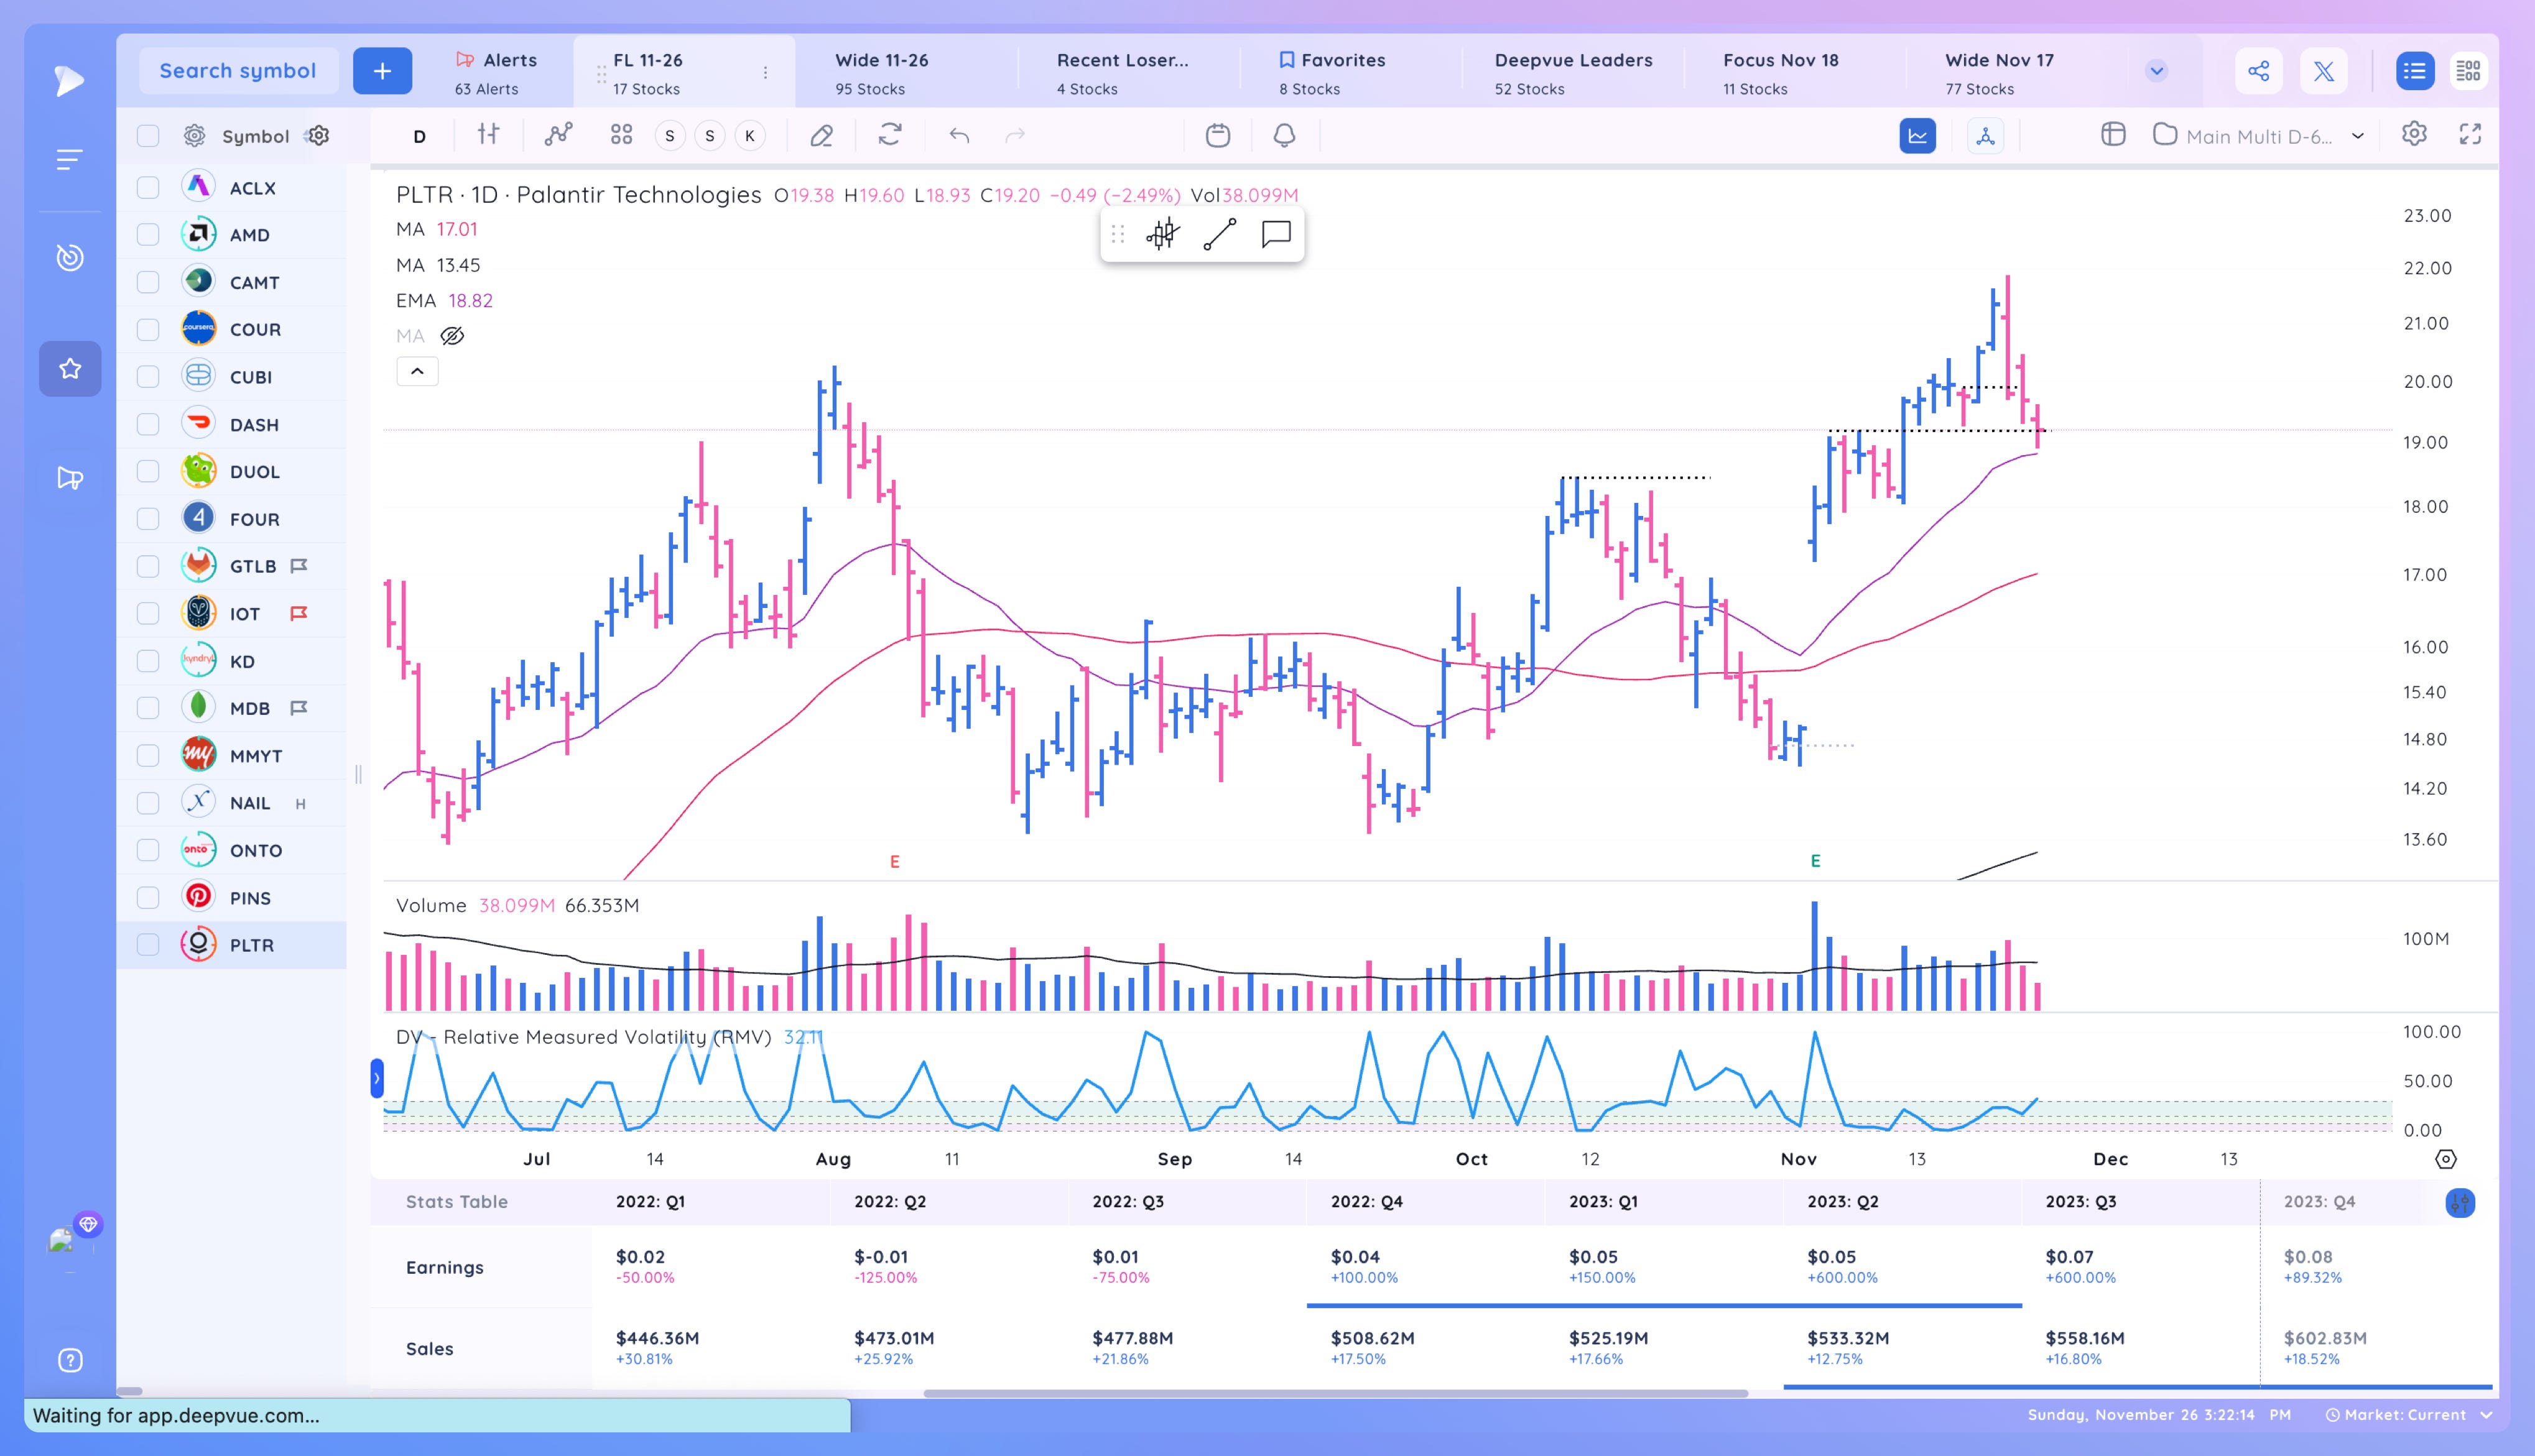Open stats table settings icon
Screen dimensions: 2535x1456
click(x=2460, y=1202)
